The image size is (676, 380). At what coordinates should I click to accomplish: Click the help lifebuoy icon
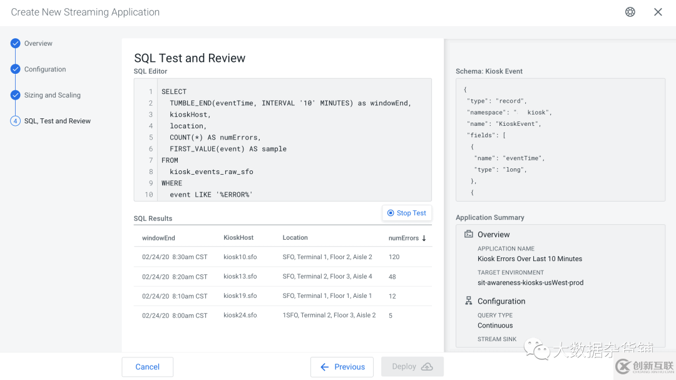click(630, 12)
